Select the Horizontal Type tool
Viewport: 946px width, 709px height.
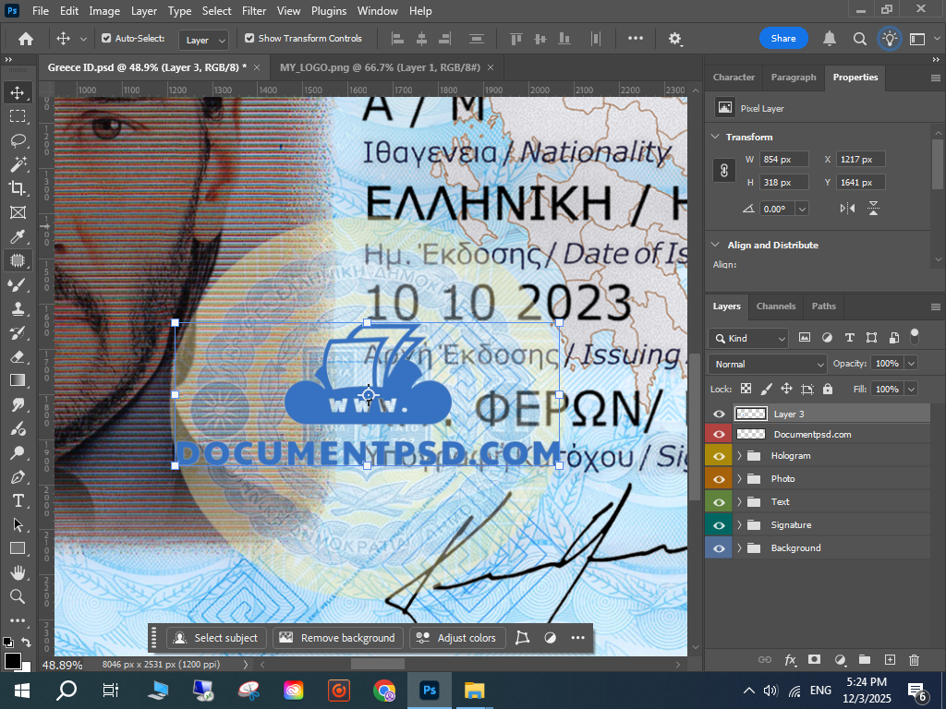tap(17, 500)
